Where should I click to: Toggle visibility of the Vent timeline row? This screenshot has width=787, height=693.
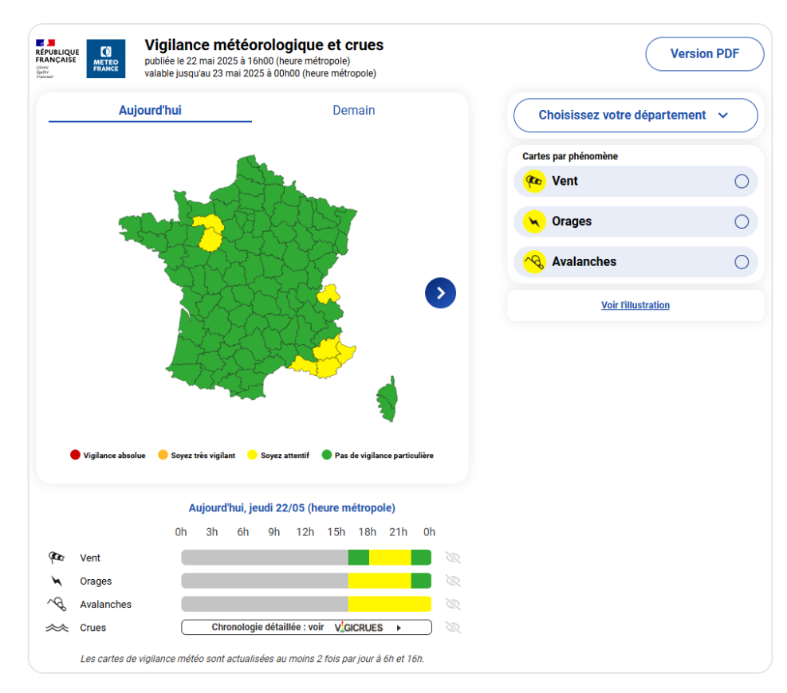(x=453, y=558)
